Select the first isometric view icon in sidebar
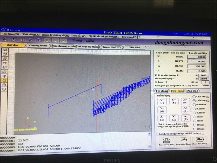217x163 pixels. [x=4, y=76]
